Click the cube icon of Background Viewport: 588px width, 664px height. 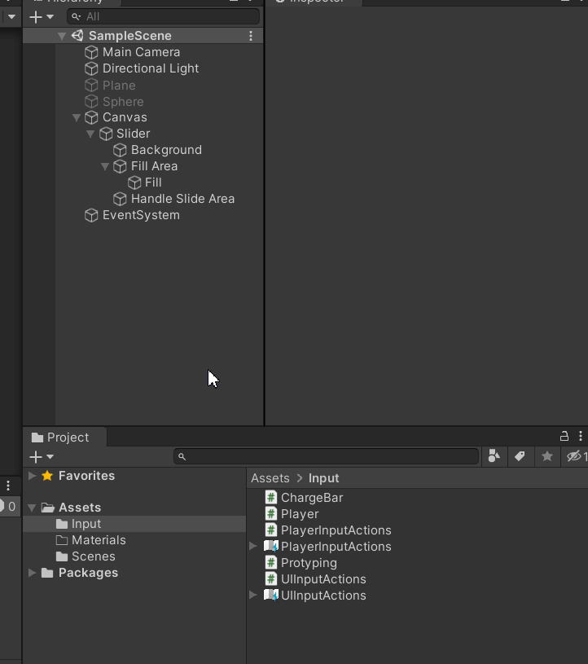pos(120,151)
